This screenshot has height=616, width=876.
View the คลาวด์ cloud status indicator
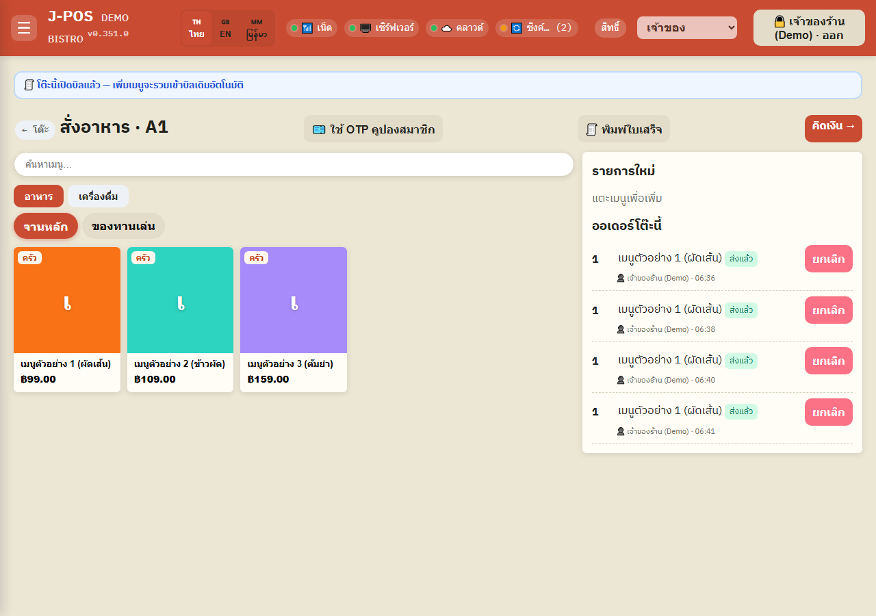point(457,28)
